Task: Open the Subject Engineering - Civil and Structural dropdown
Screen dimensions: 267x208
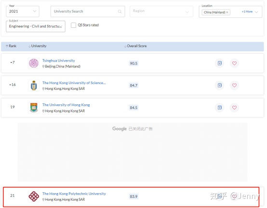Action: coord(36,26)
